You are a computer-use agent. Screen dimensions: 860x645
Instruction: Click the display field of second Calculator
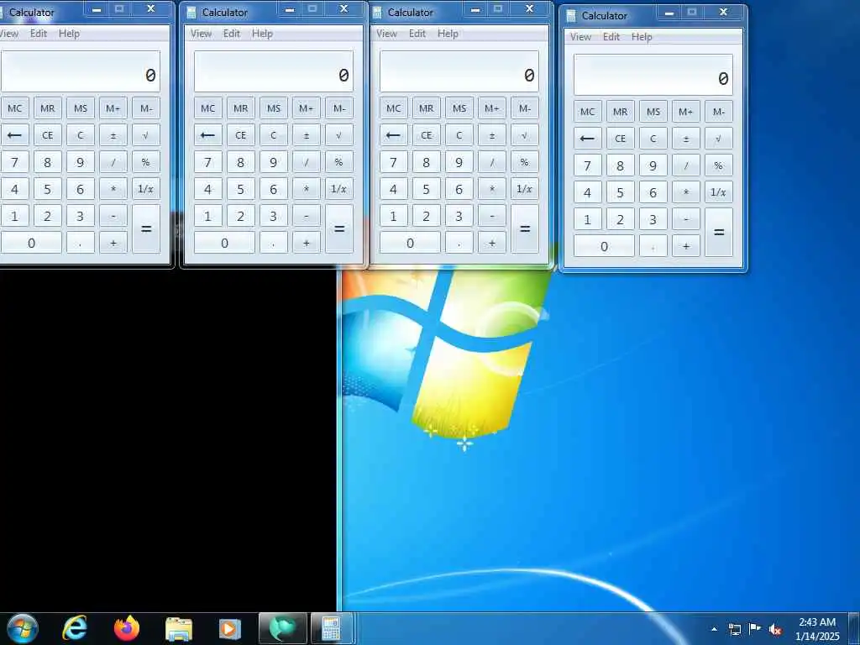(273, 71)
